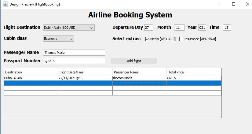Viewport: 252px width, 134px height.
Task: Select the Total Price column header
Action: pyautogui.click(x=194, y=72)
